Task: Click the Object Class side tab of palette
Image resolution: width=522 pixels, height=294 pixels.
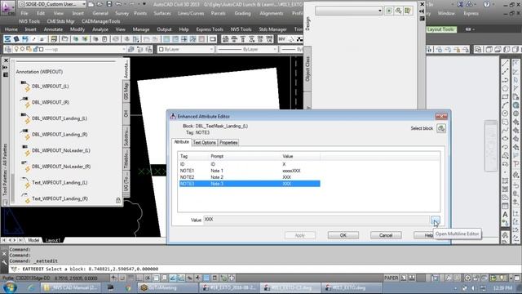Action: pyautogui.click(x=307, y=69)
